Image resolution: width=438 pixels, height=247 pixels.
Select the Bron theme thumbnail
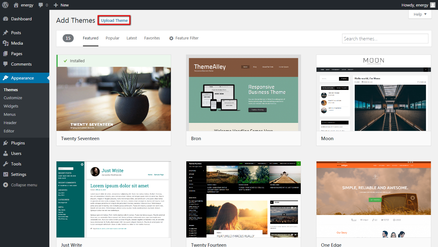(x=243, y=93)
